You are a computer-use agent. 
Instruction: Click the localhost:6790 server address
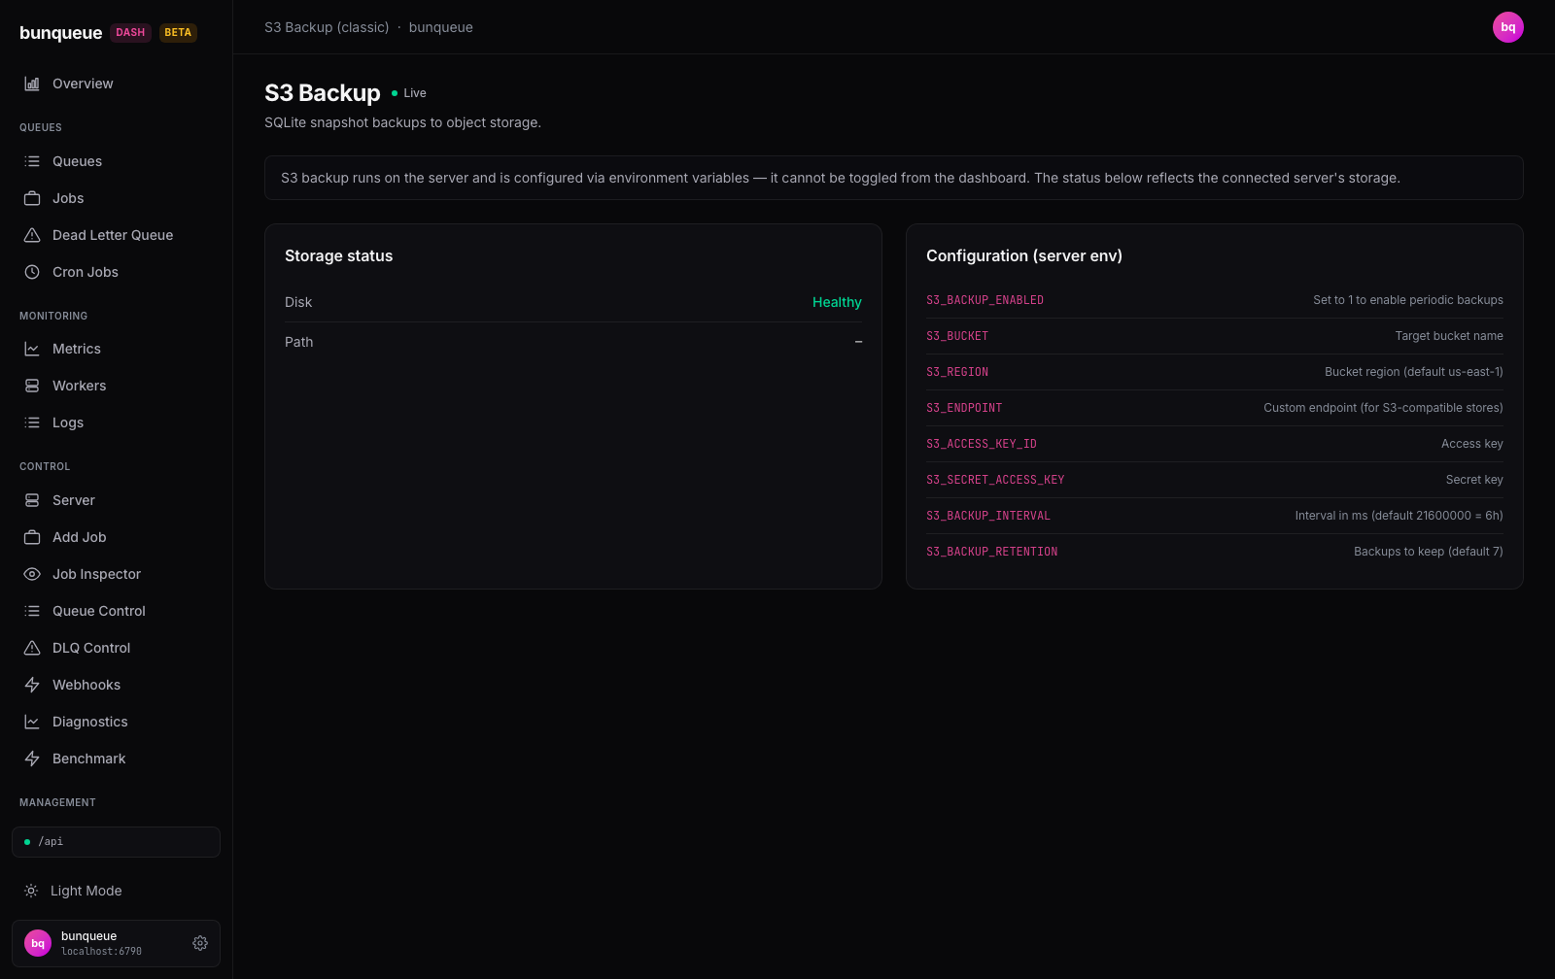[102, 952]
